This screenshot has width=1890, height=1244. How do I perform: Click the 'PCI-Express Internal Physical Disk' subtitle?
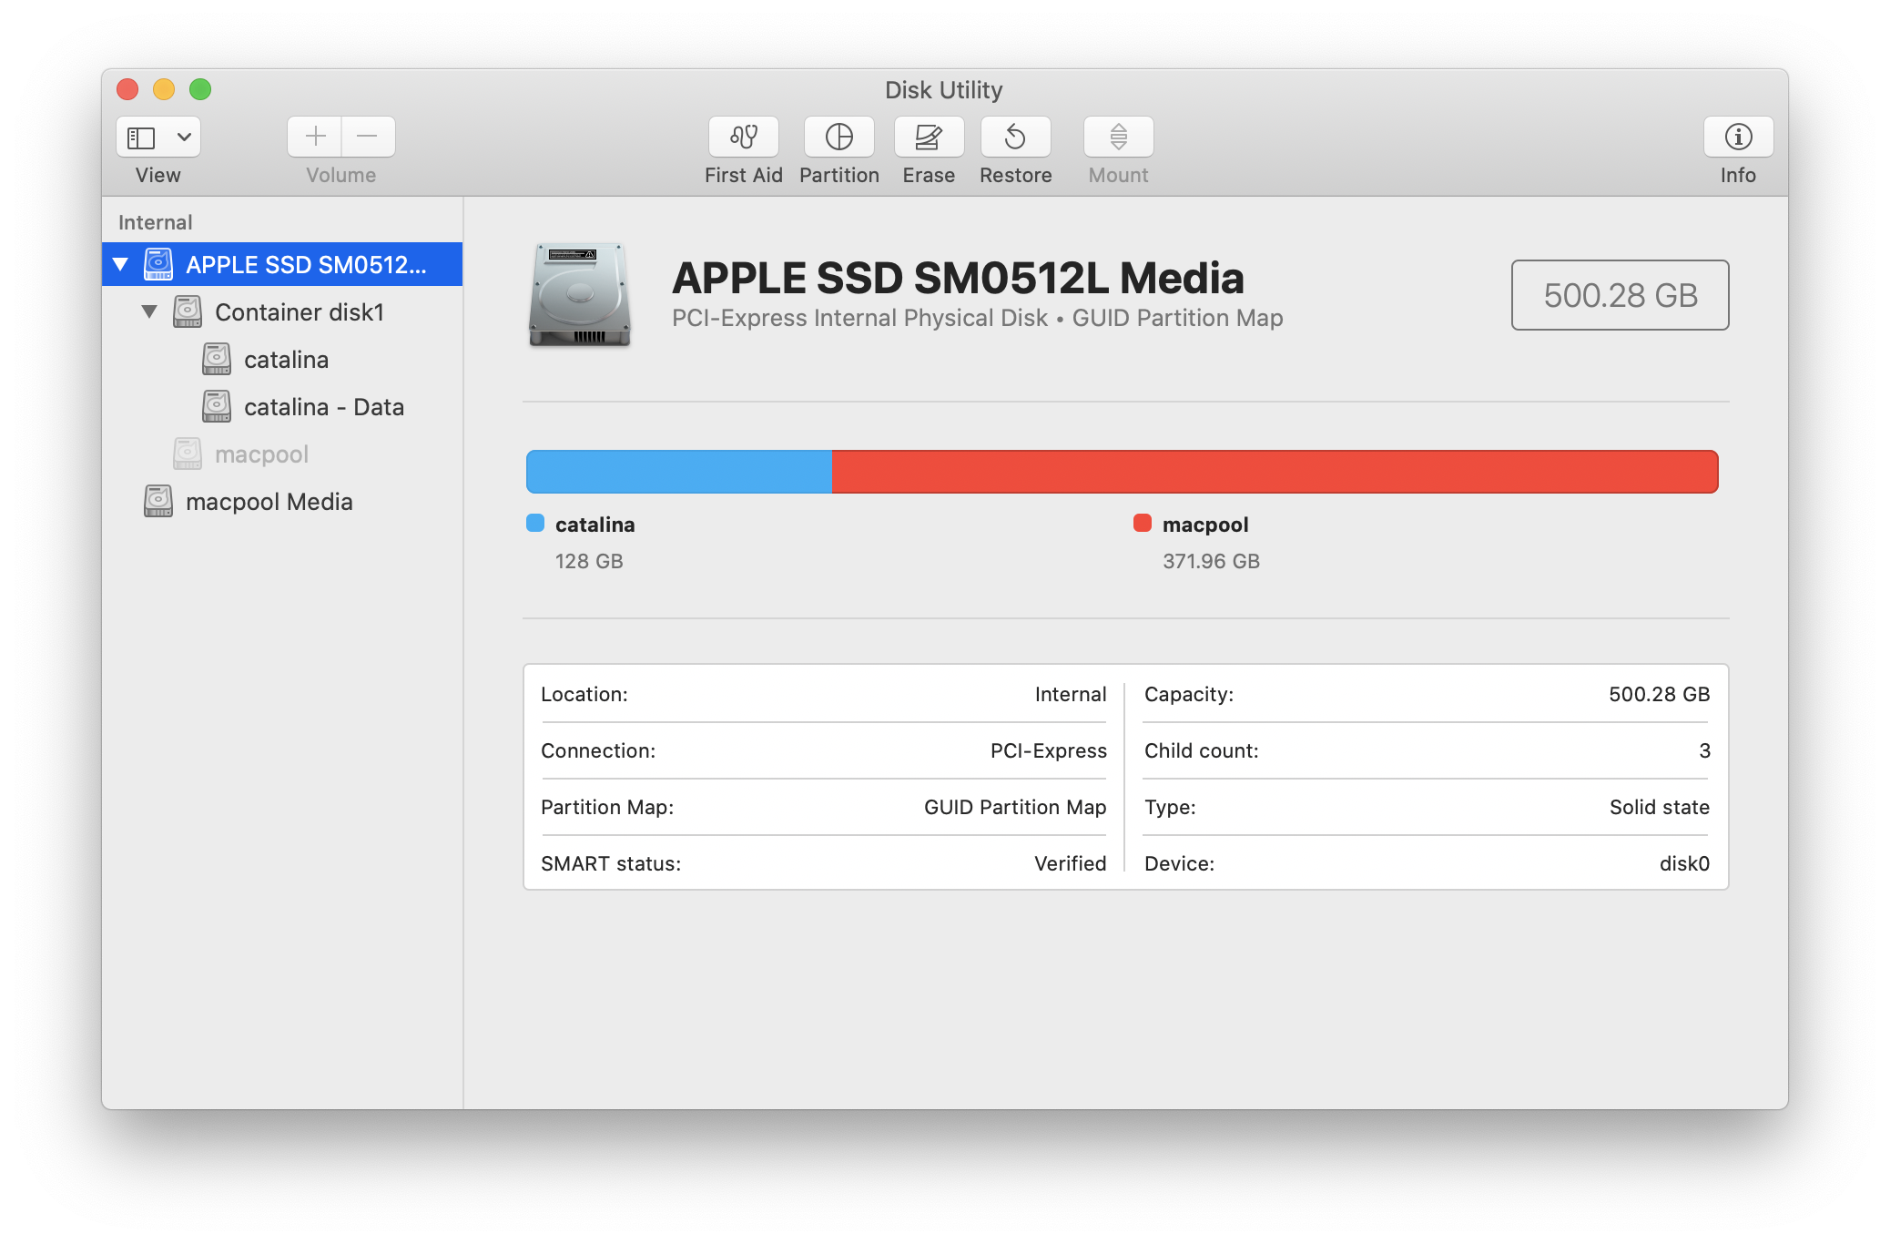pyautogui.click(x=859, y=318)
